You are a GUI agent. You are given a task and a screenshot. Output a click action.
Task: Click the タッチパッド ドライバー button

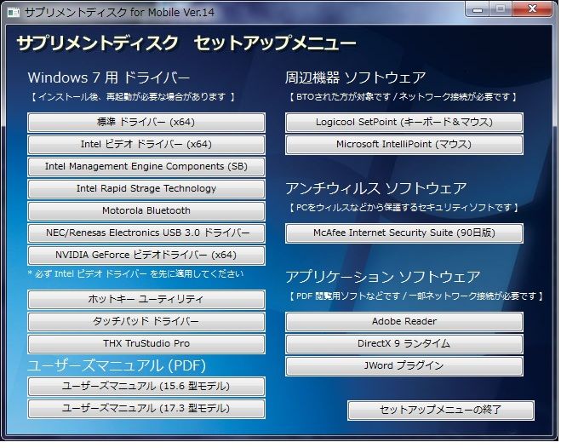[146, 322]
